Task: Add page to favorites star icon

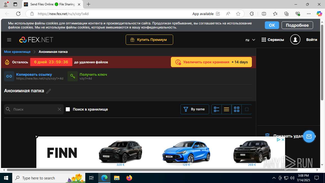Action: click(x=238, y=14)
